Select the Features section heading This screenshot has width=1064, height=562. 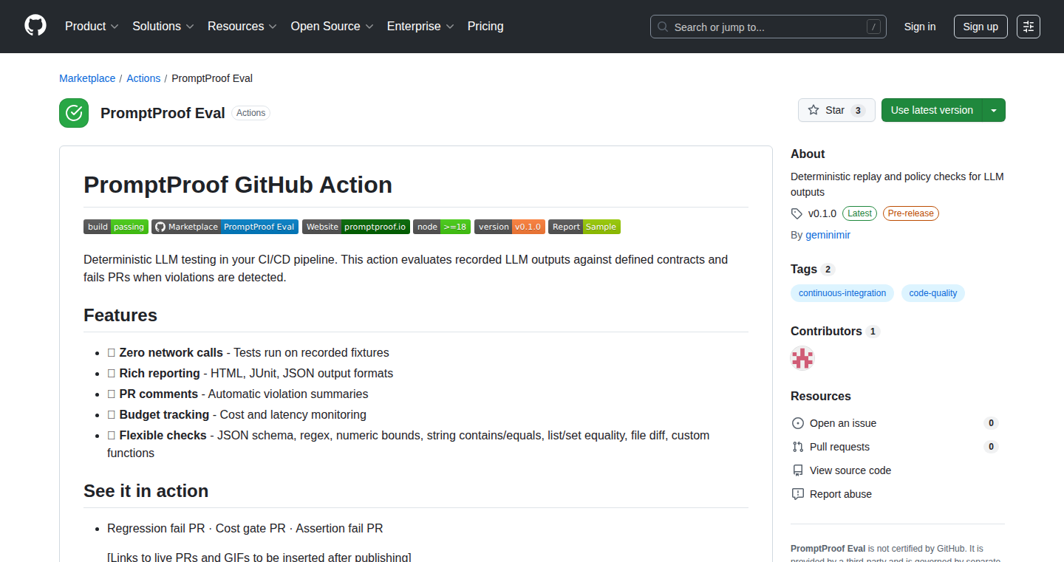pos(120,315)
